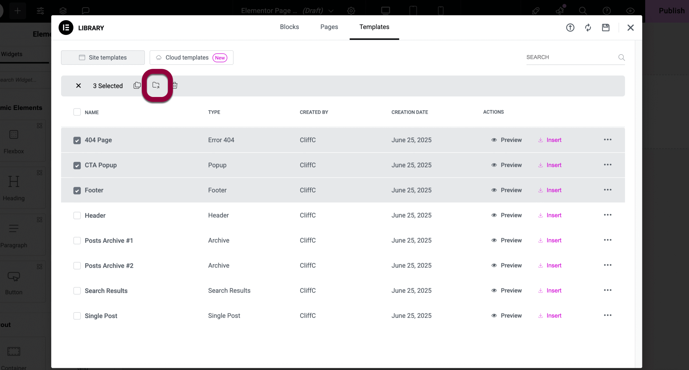Uncheck the 404 Page checkbox
This screenshot has height=370, width=689.
click(x=77, y=140)
